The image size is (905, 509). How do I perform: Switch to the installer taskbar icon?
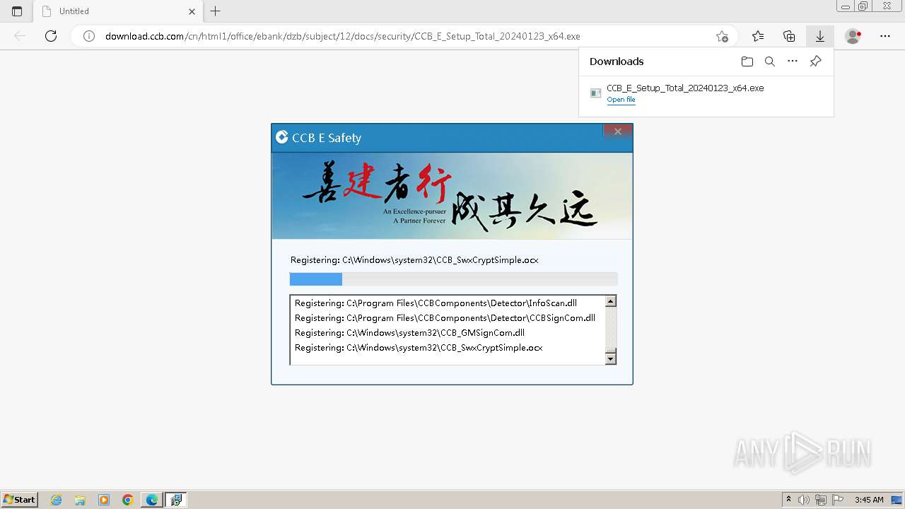(176, 500)
